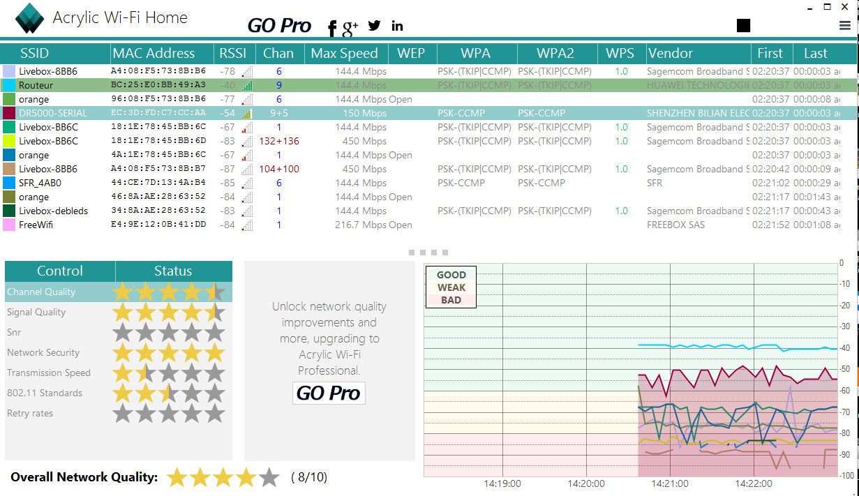Click MAC address 46:8A:AE:28:63:52

tap(158, 197)
